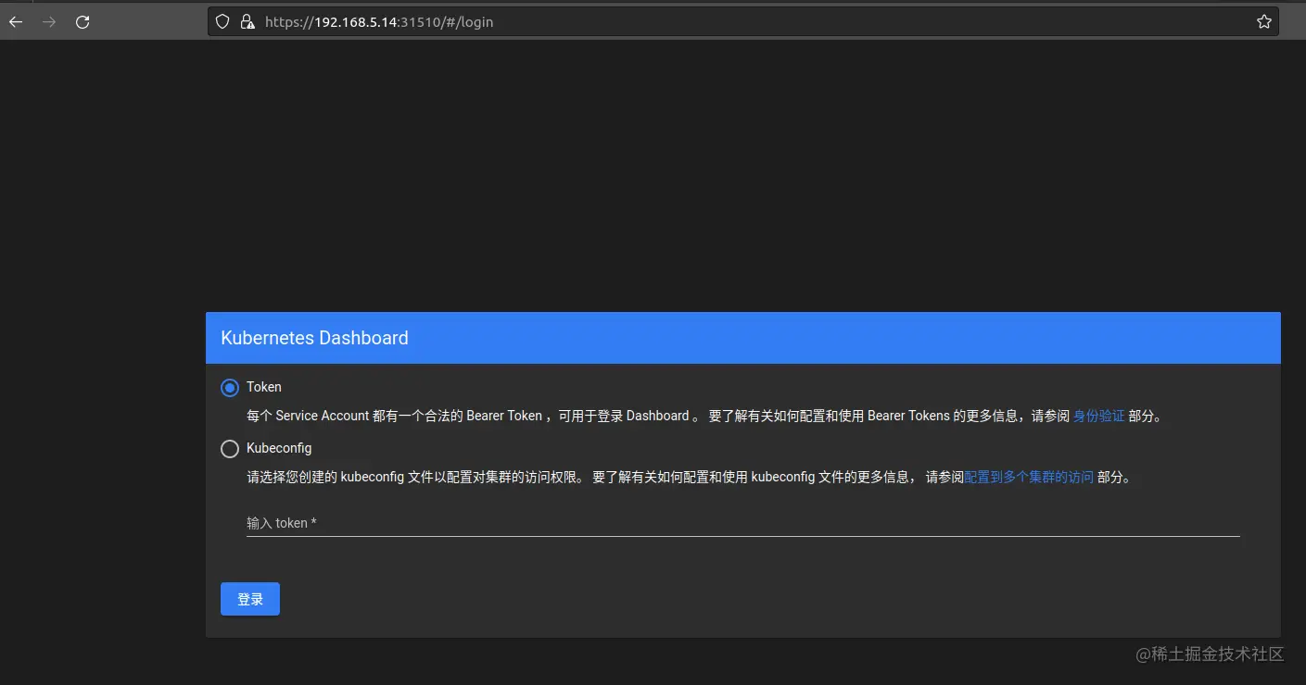Screen dimensions: 1306x685
Task: Click the padlock security warning icon
Action: click(247, 21)
